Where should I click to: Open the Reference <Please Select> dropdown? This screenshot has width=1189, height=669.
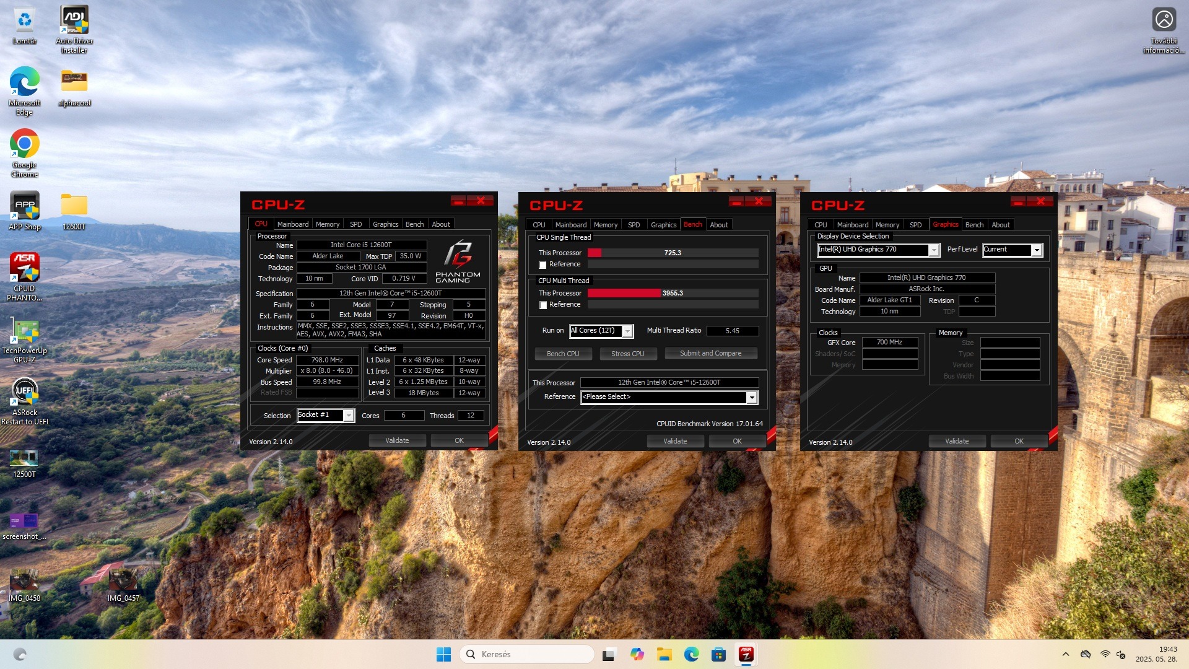click(669, 397)
